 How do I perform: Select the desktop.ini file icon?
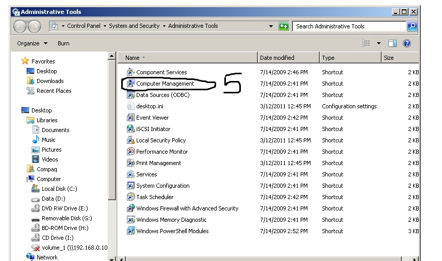pos(130,106)
